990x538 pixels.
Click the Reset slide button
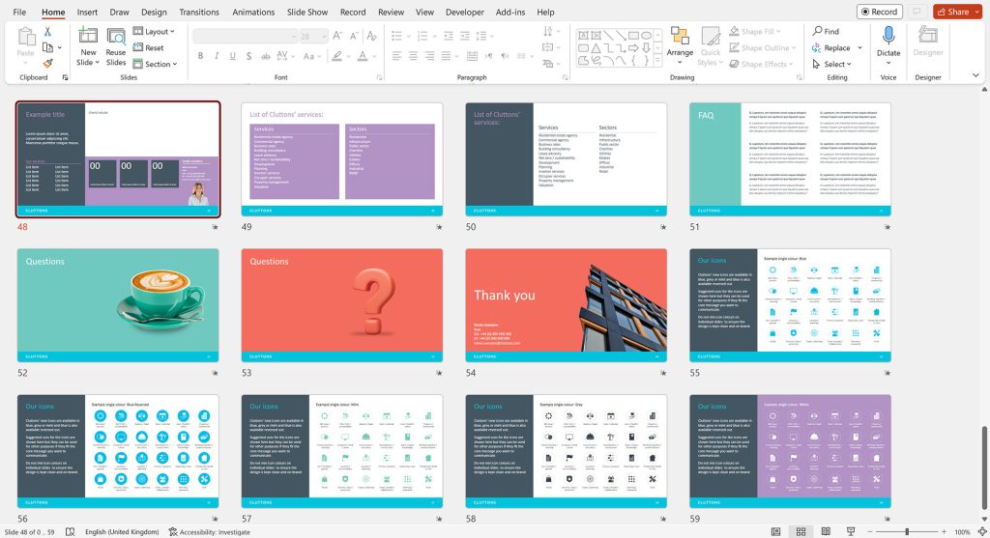coord(148,48)
